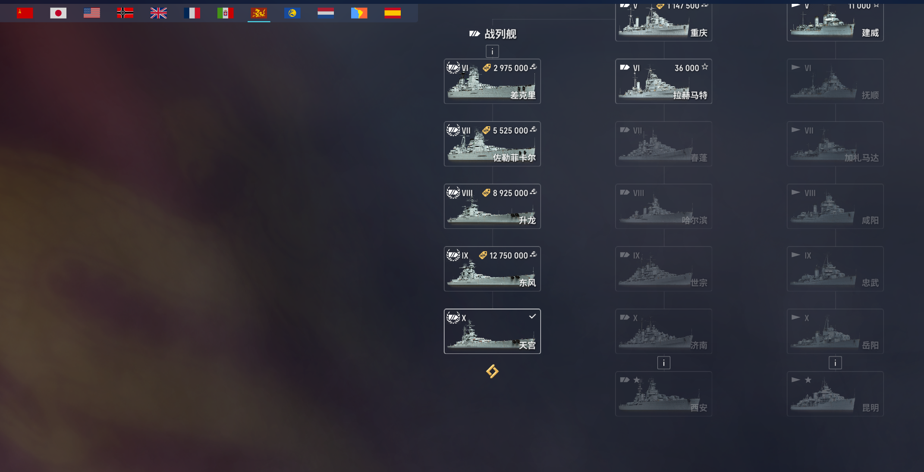The width and height of the screenshot is (924, 472).
Task: Click the 战列舰 branch heading text
Action: click(x=500, y=34)
